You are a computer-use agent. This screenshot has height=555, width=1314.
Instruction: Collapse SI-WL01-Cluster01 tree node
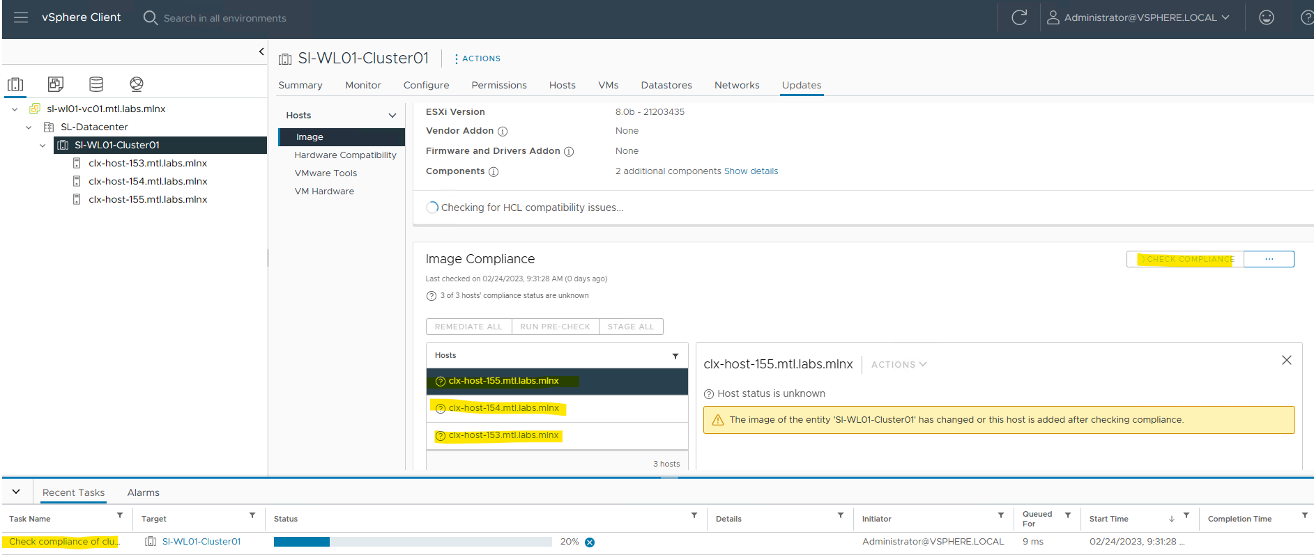43,146
